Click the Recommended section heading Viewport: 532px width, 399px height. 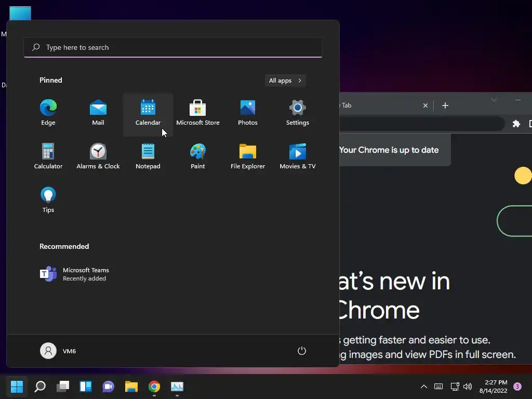coord(64,246)
